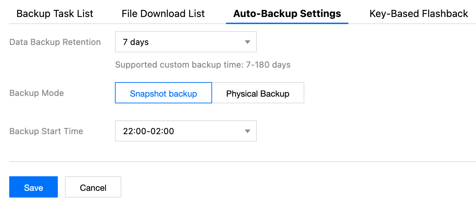Viewport: 476px width, 206px height.
Task: Save the auto-backup settings
Action: [33, 187]
